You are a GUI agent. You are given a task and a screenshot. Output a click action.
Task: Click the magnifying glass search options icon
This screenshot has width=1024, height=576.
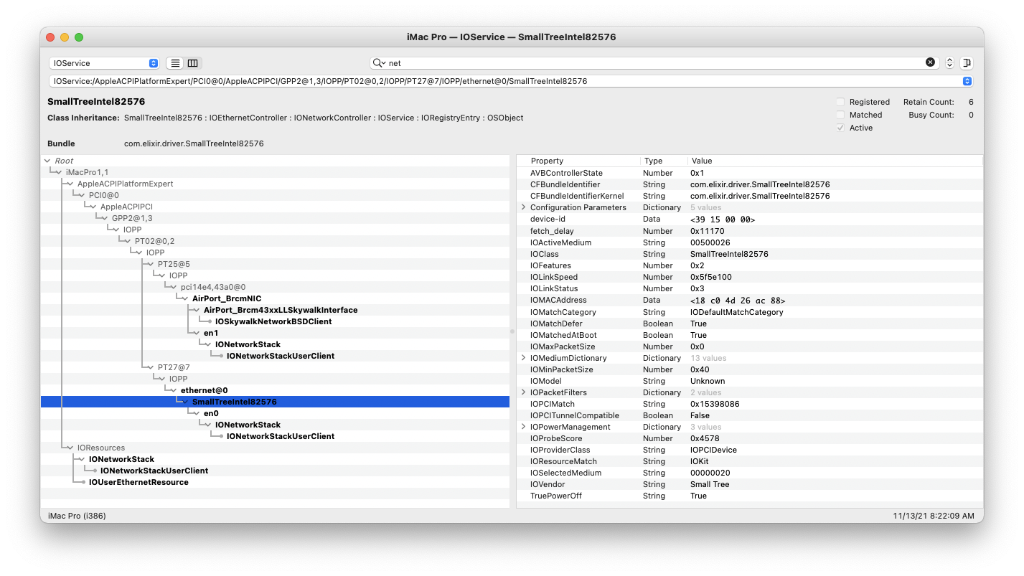click(x=379, y=63)
